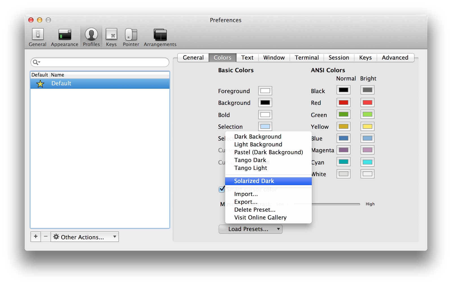Click the Normal Green ANSI swatch
The width and height of the screenshot is (452, 285).
click(x=344, y=114)
